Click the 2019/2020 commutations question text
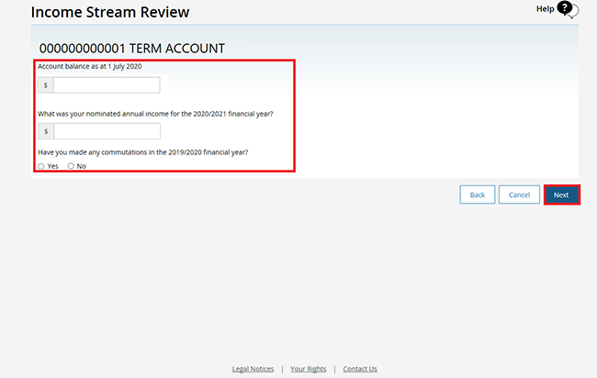The height and width of the screenshot is (378, 597). click(142, 152)
